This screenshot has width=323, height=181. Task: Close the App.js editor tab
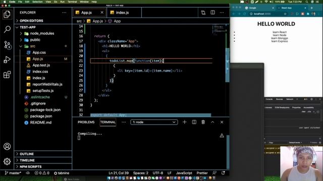(102, 13)
